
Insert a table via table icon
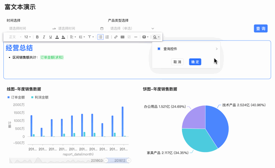[x=123, y=37]
